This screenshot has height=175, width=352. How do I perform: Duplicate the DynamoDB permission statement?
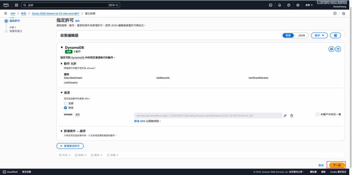pyautogui.click(x=331, y=49)
